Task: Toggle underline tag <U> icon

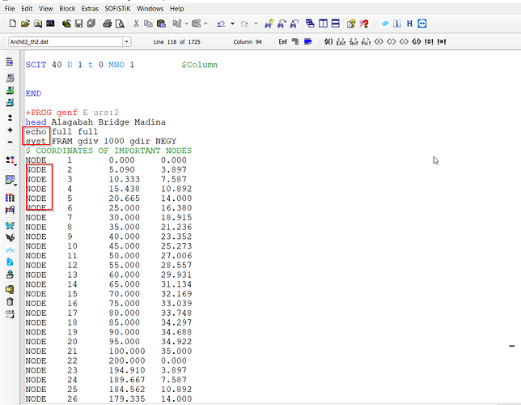Action: pyautogui.click(x=404, y=42)
